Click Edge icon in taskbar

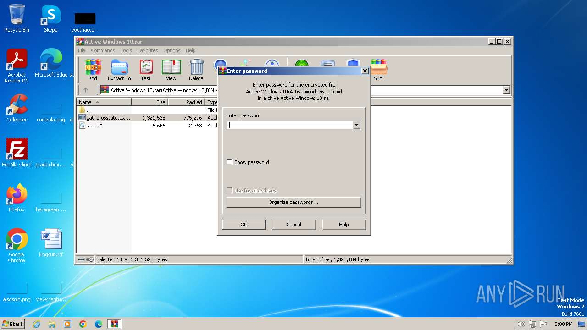(x=99, y=324)
